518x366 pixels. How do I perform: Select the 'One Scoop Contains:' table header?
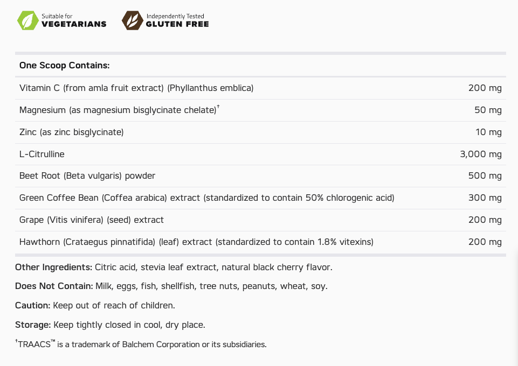pyautogui.click(x=64, y=66)
